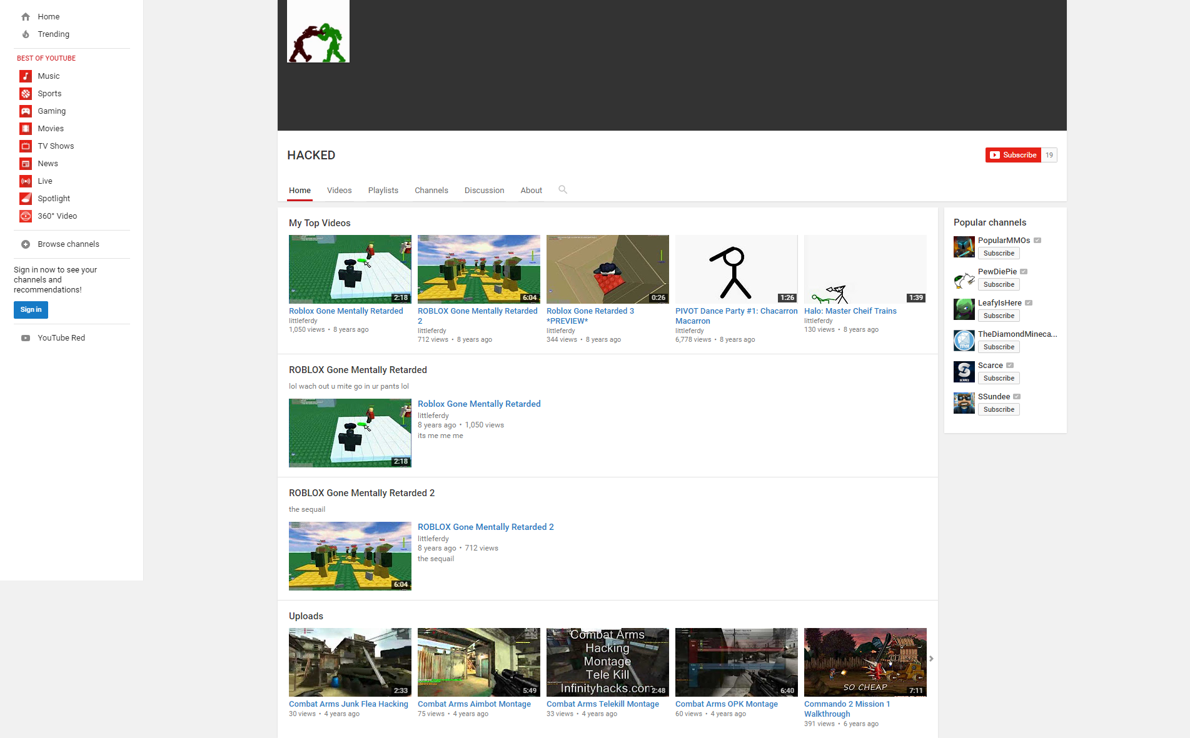The height and width of the screenshot is (738, 1190).
Task: Click the 19 subscriber count badge
Action: (1049, 155)
